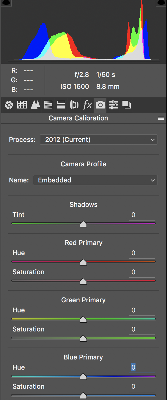Open the Presets sliders icon panel

(x=114, y=105)
